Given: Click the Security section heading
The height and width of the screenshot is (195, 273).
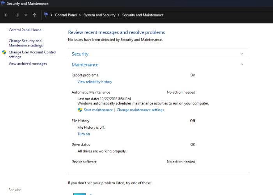Looking at the screenshot, I should point(80,54).
